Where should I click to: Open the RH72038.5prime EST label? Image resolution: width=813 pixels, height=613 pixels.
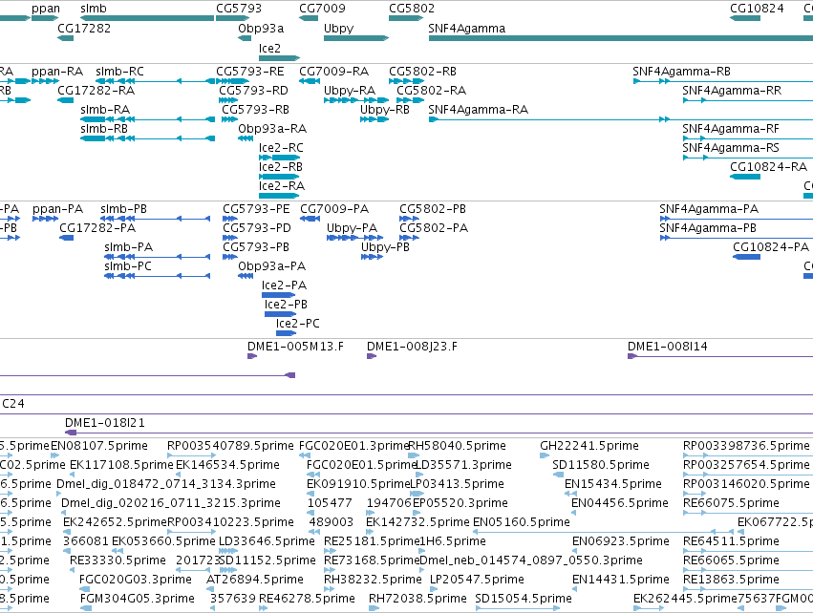click(417, 599)
